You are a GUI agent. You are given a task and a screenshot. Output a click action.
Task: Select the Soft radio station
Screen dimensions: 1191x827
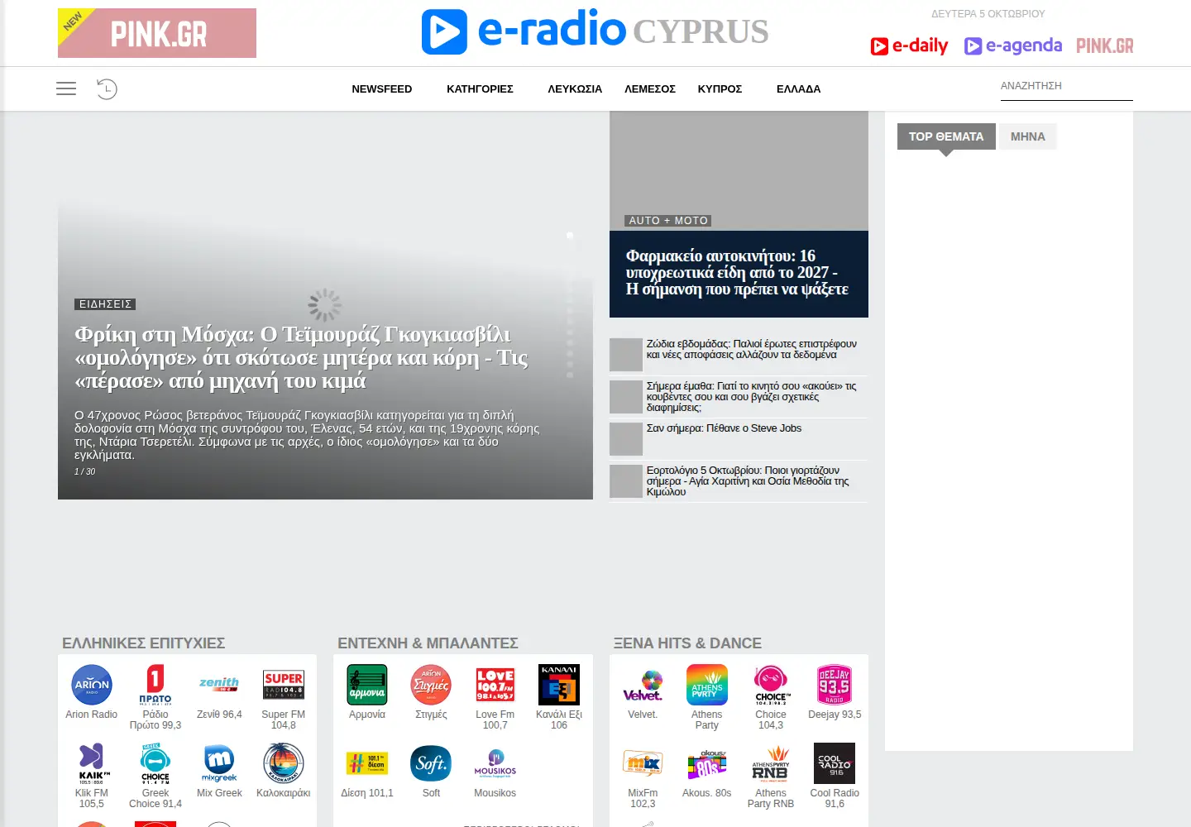431,771
